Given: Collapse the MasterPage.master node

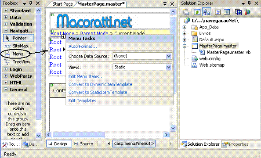Looking at the screenshot, I should click(x=185, y=46).
